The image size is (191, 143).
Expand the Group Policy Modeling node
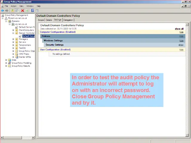(6, 63)
